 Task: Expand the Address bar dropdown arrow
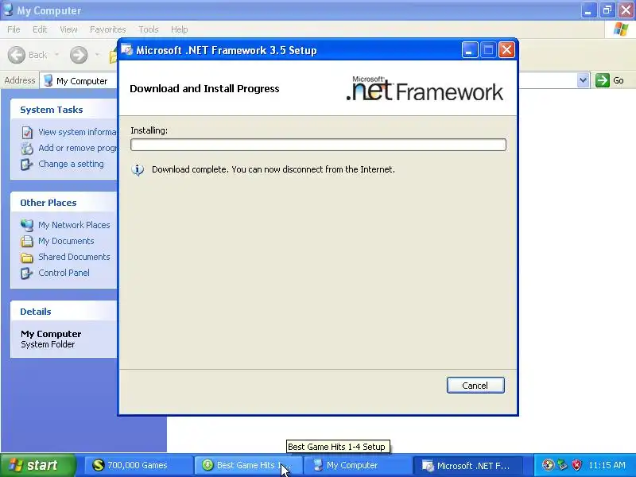[583, 80]
